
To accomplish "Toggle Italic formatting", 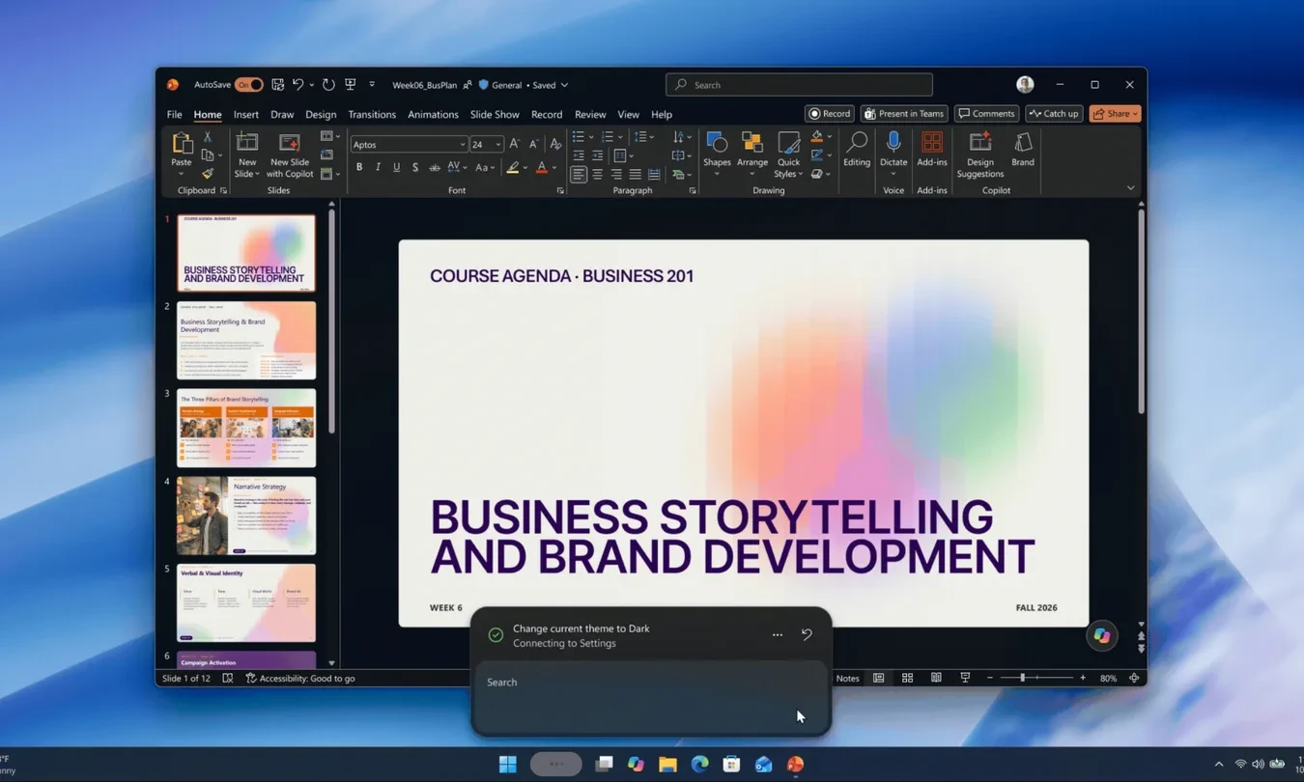I will 378,168.
